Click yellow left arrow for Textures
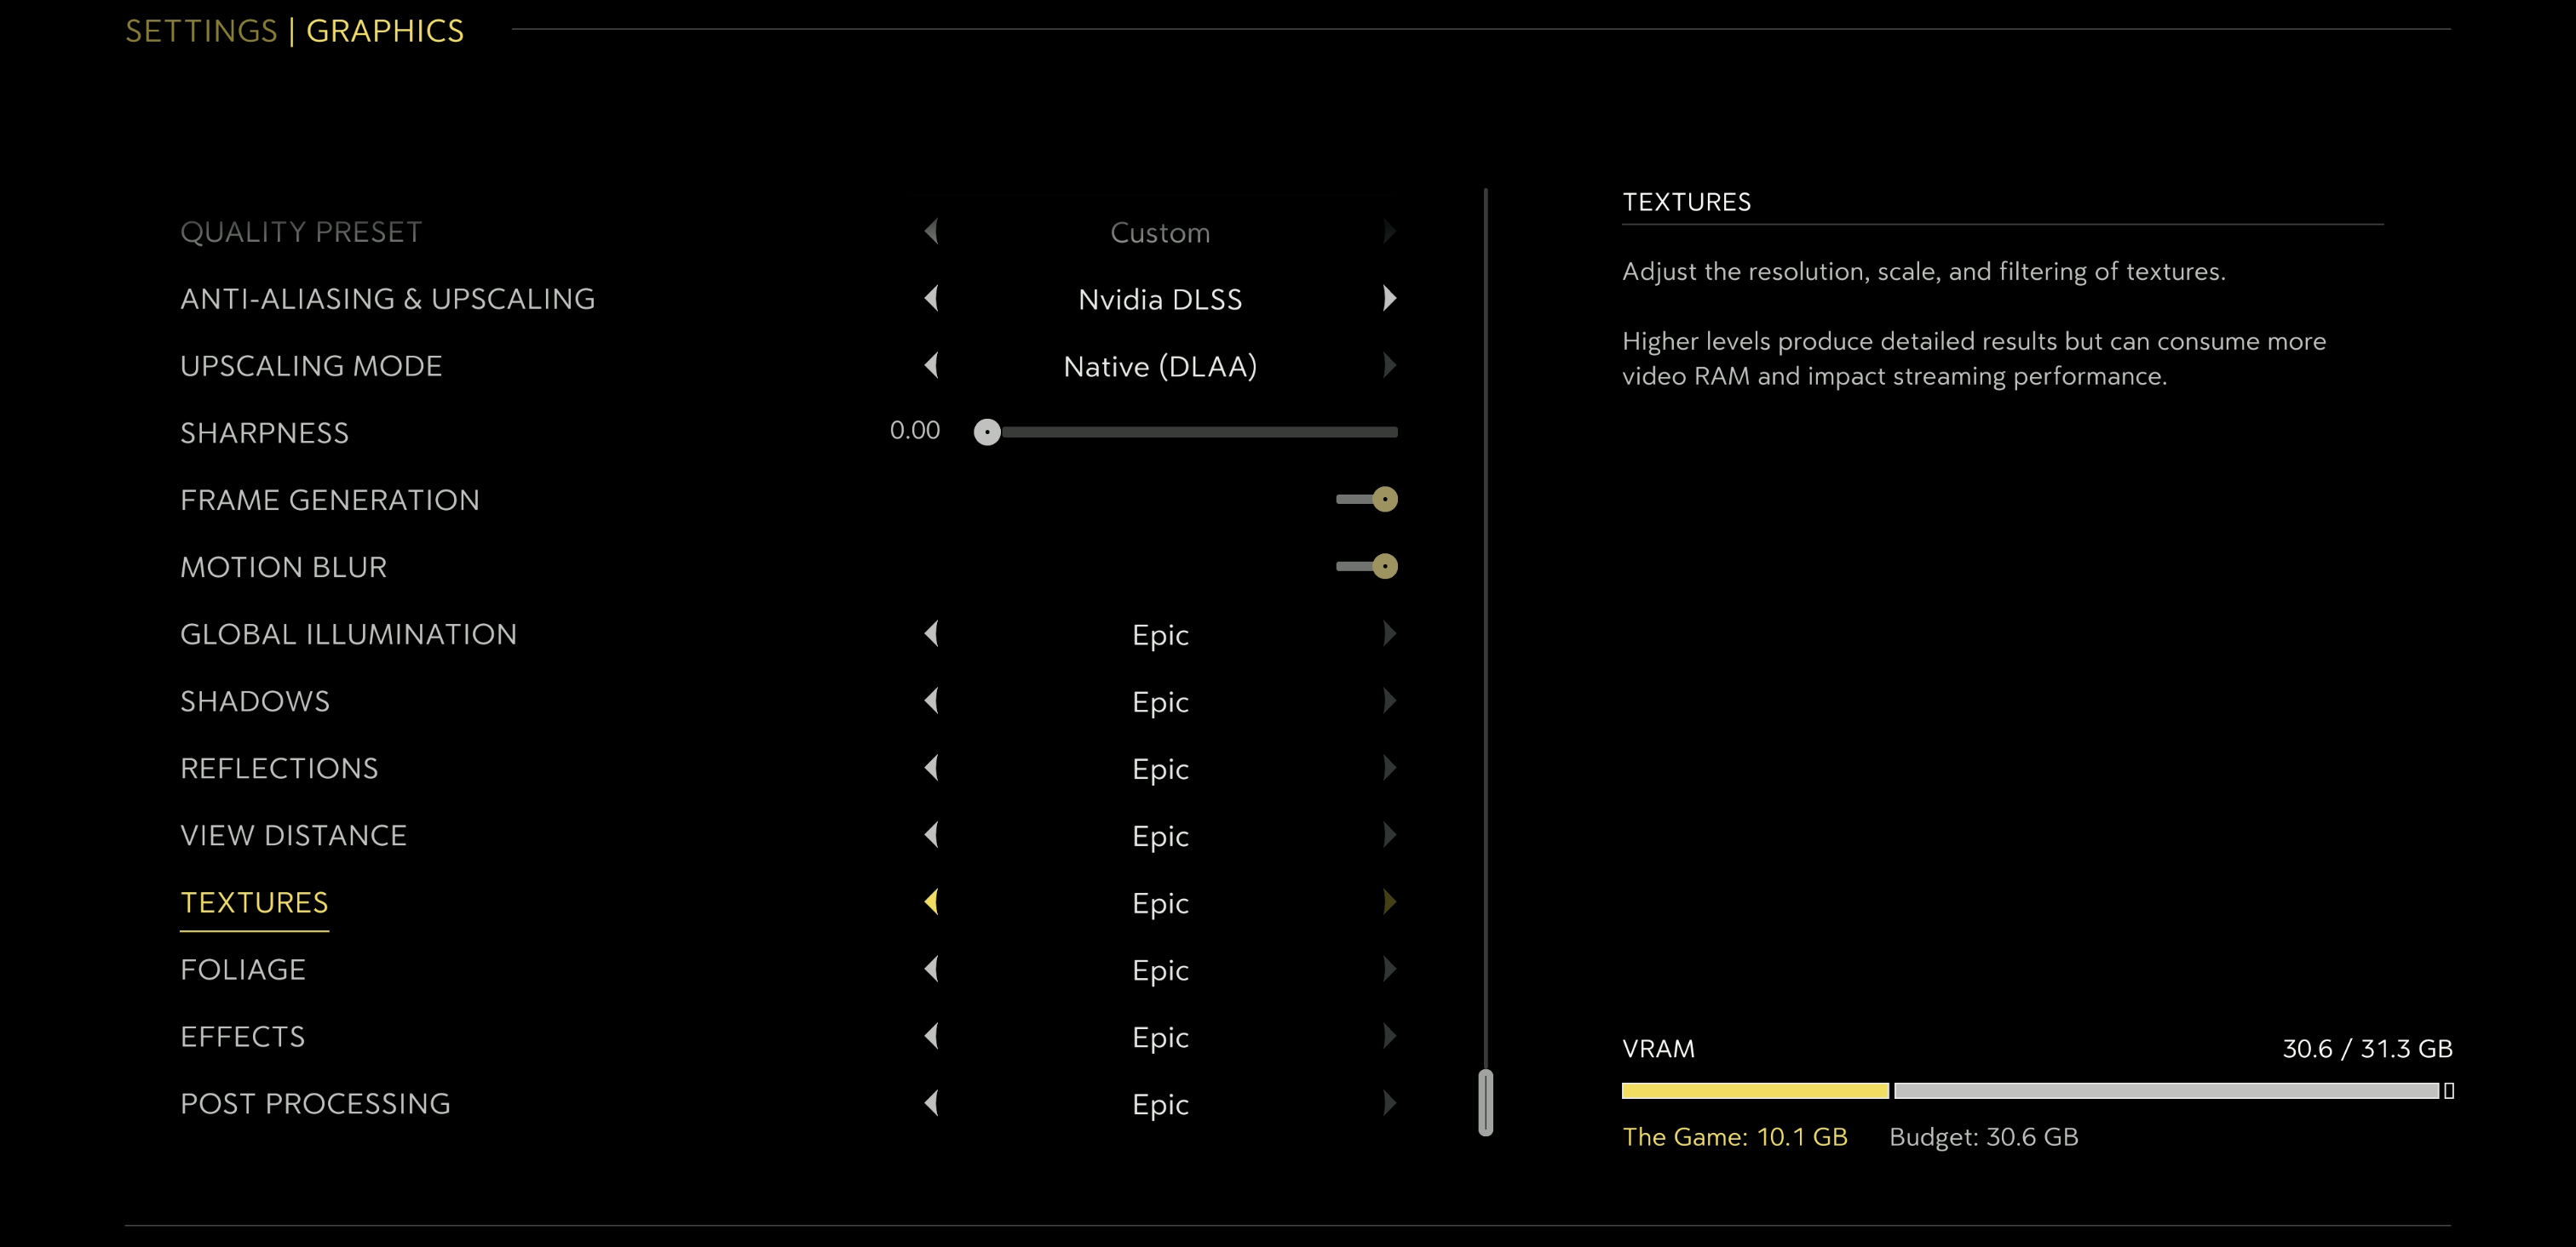The image size is (2576, 1247). click(x=932, y=901)
